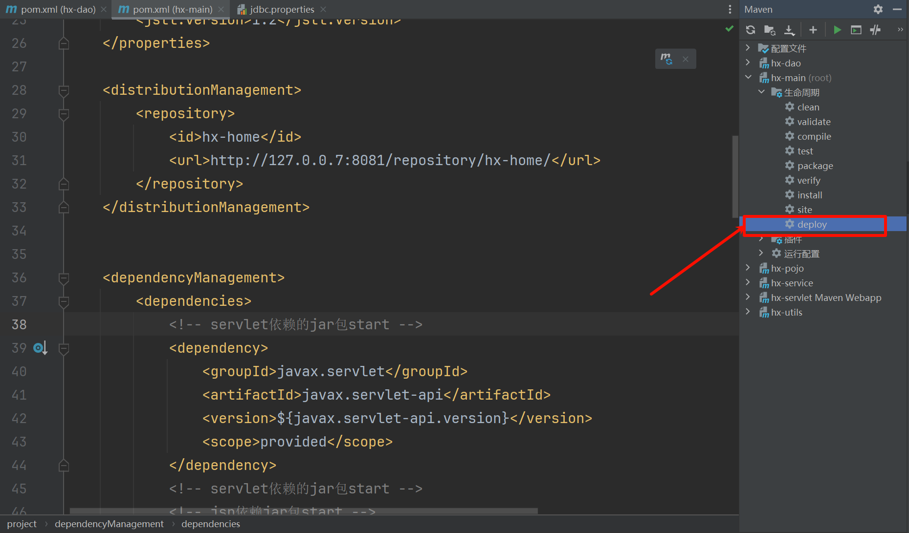Click dependencyManagement in the breadcrumb bar
Image resolution: width=909 pixels, height=533 pixels.
pyautogui.click(x=109, y=524)
